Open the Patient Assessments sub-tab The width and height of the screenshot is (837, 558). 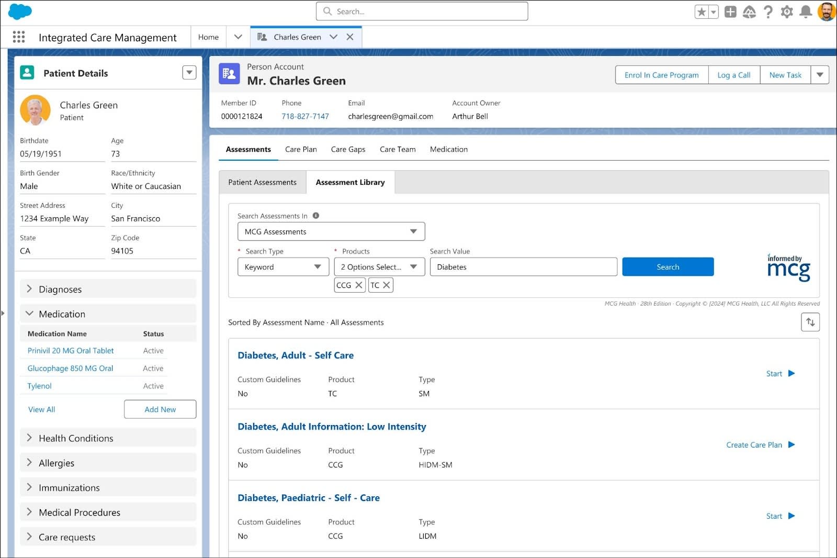263,182
